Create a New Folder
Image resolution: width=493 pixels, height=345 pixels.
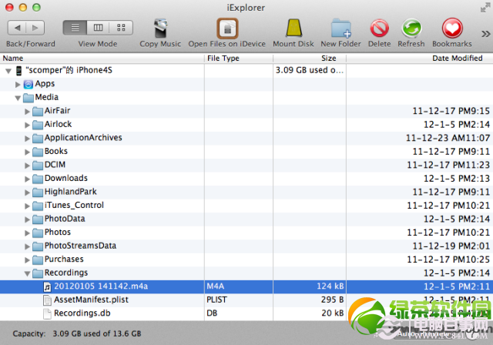coord(340,28)
